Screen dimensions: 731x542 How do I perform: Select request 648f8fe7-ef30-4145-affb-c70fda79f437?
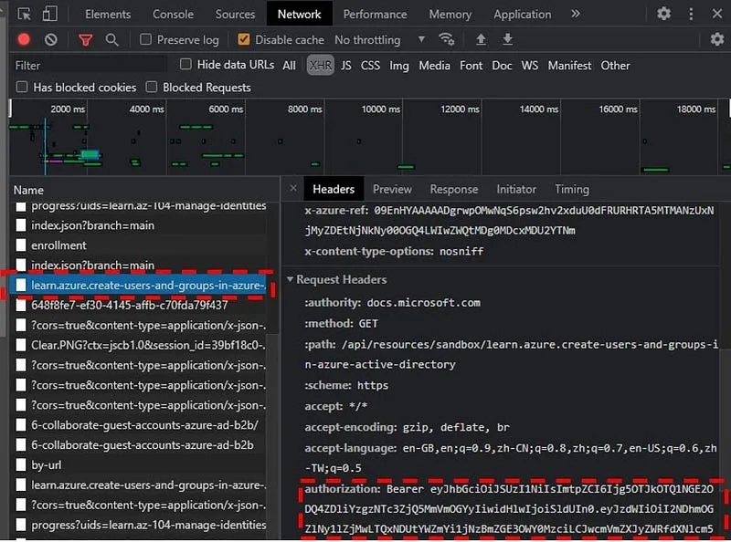click(x=140, y=306)
